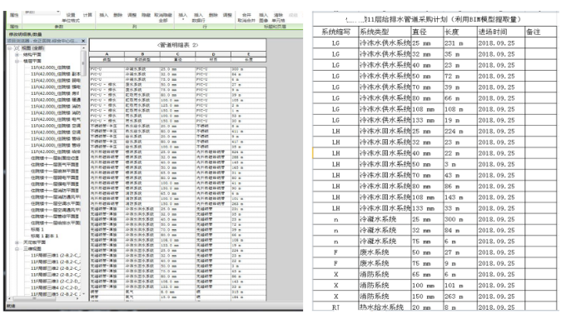Open the view 标高 1 副本 1
The image size is (566, 319).
pos(44,236)
